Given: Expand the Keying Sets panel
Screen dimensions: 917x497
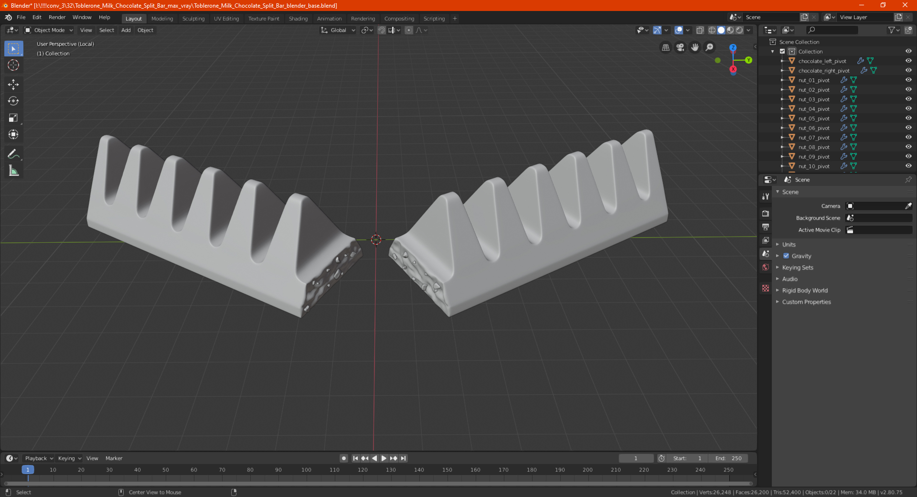Looking at the screenshot, I should (x=797, y=268).
